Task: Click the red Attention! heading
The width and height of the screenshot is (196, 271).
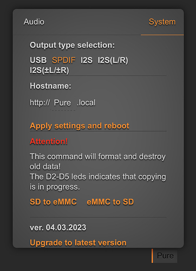Action: click(49, 141)
